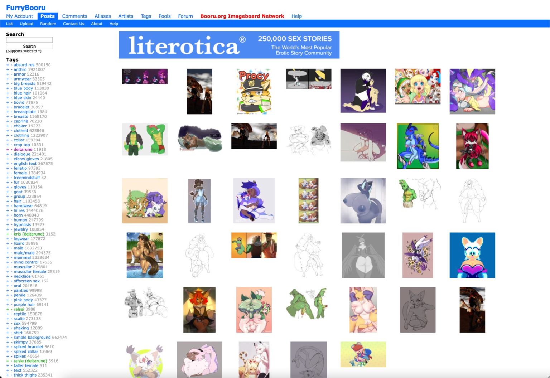Choose List in the blue submenu bar
550x378 pixels.
(x=10, y=24)
